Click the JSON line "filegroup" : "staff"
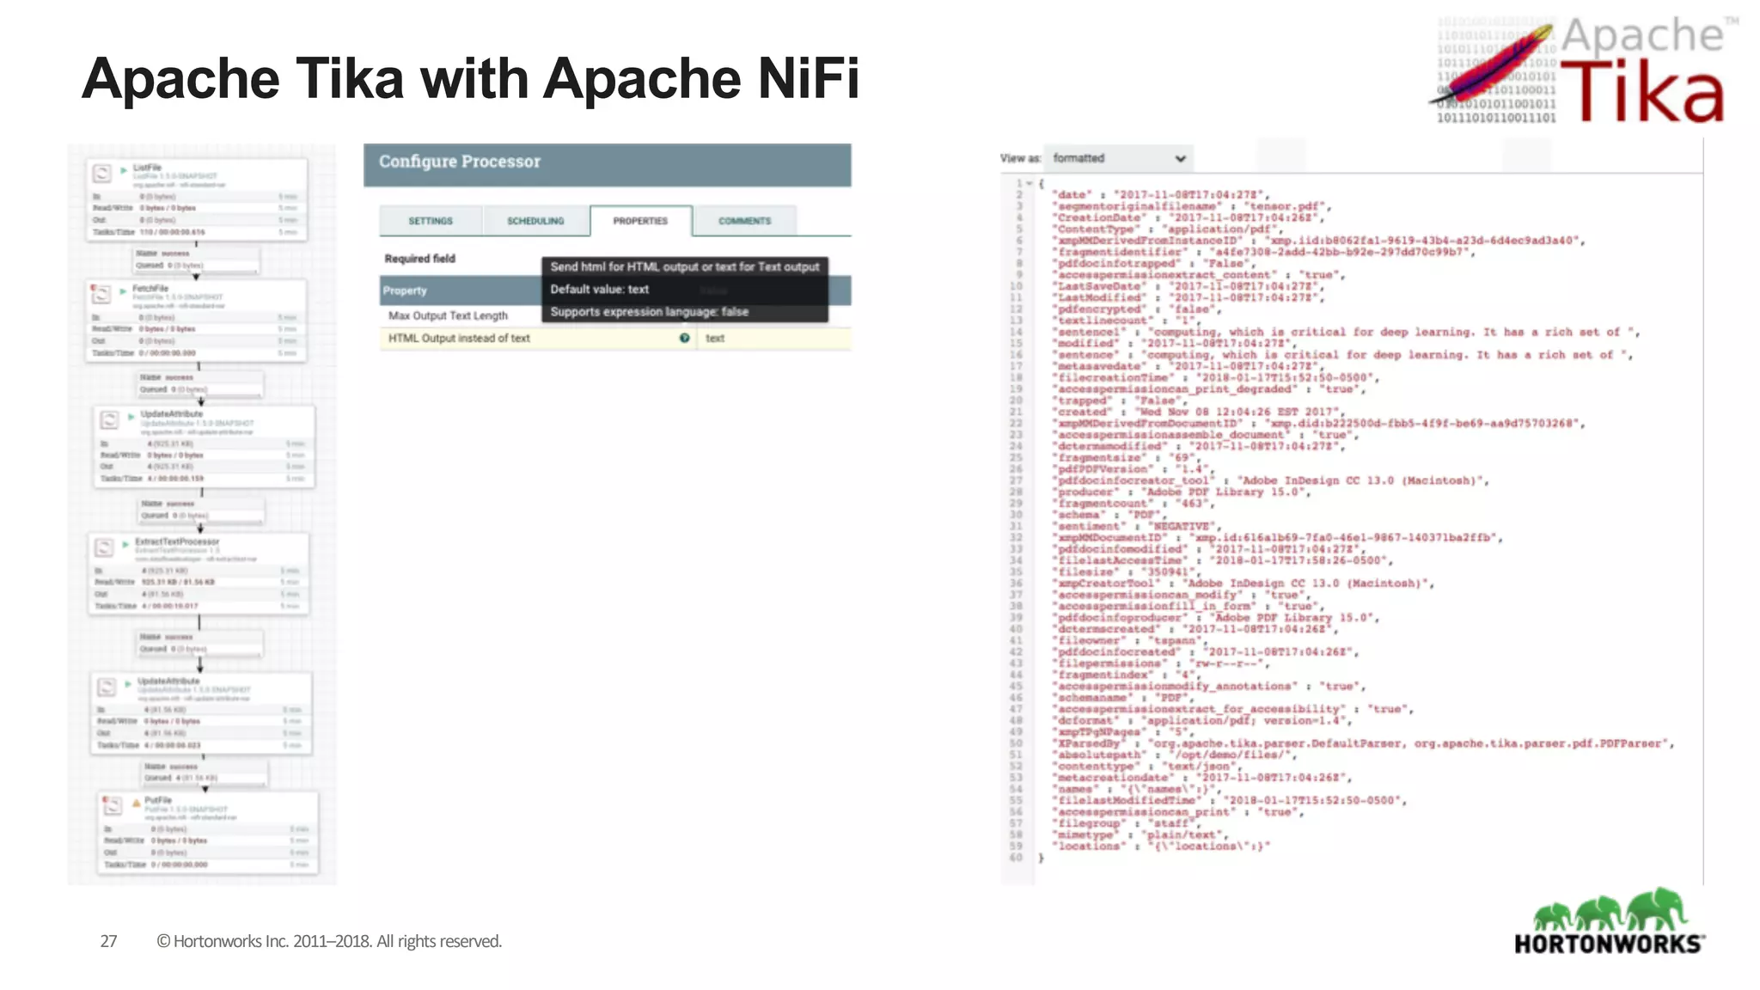The image size is (1760, 990). [1127, 823]
